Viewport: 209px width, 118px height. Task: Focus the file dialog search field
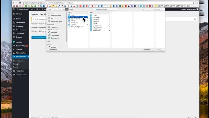click(158, 10)
